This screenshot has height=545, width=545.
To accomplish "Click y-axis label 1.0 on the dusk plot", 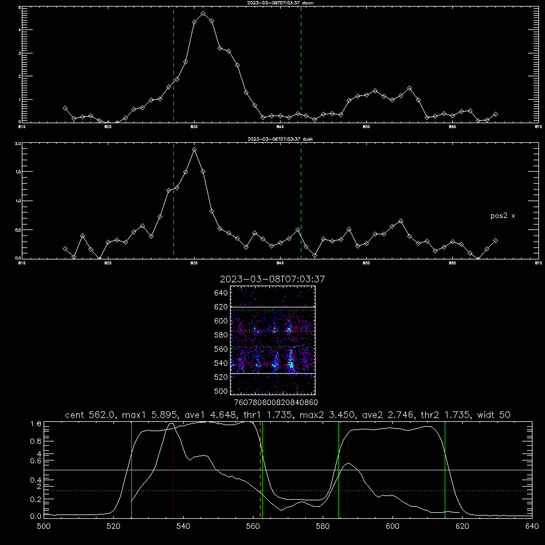I will pos(18,201).
